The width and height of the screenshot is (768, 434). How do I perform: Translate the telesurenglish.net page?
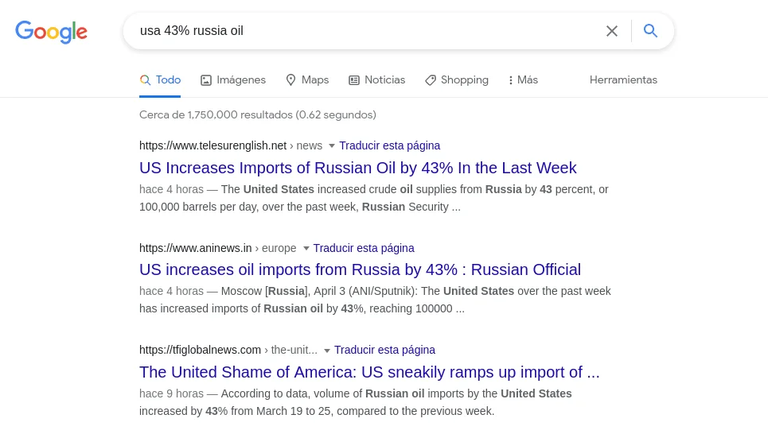coord(389,145)
